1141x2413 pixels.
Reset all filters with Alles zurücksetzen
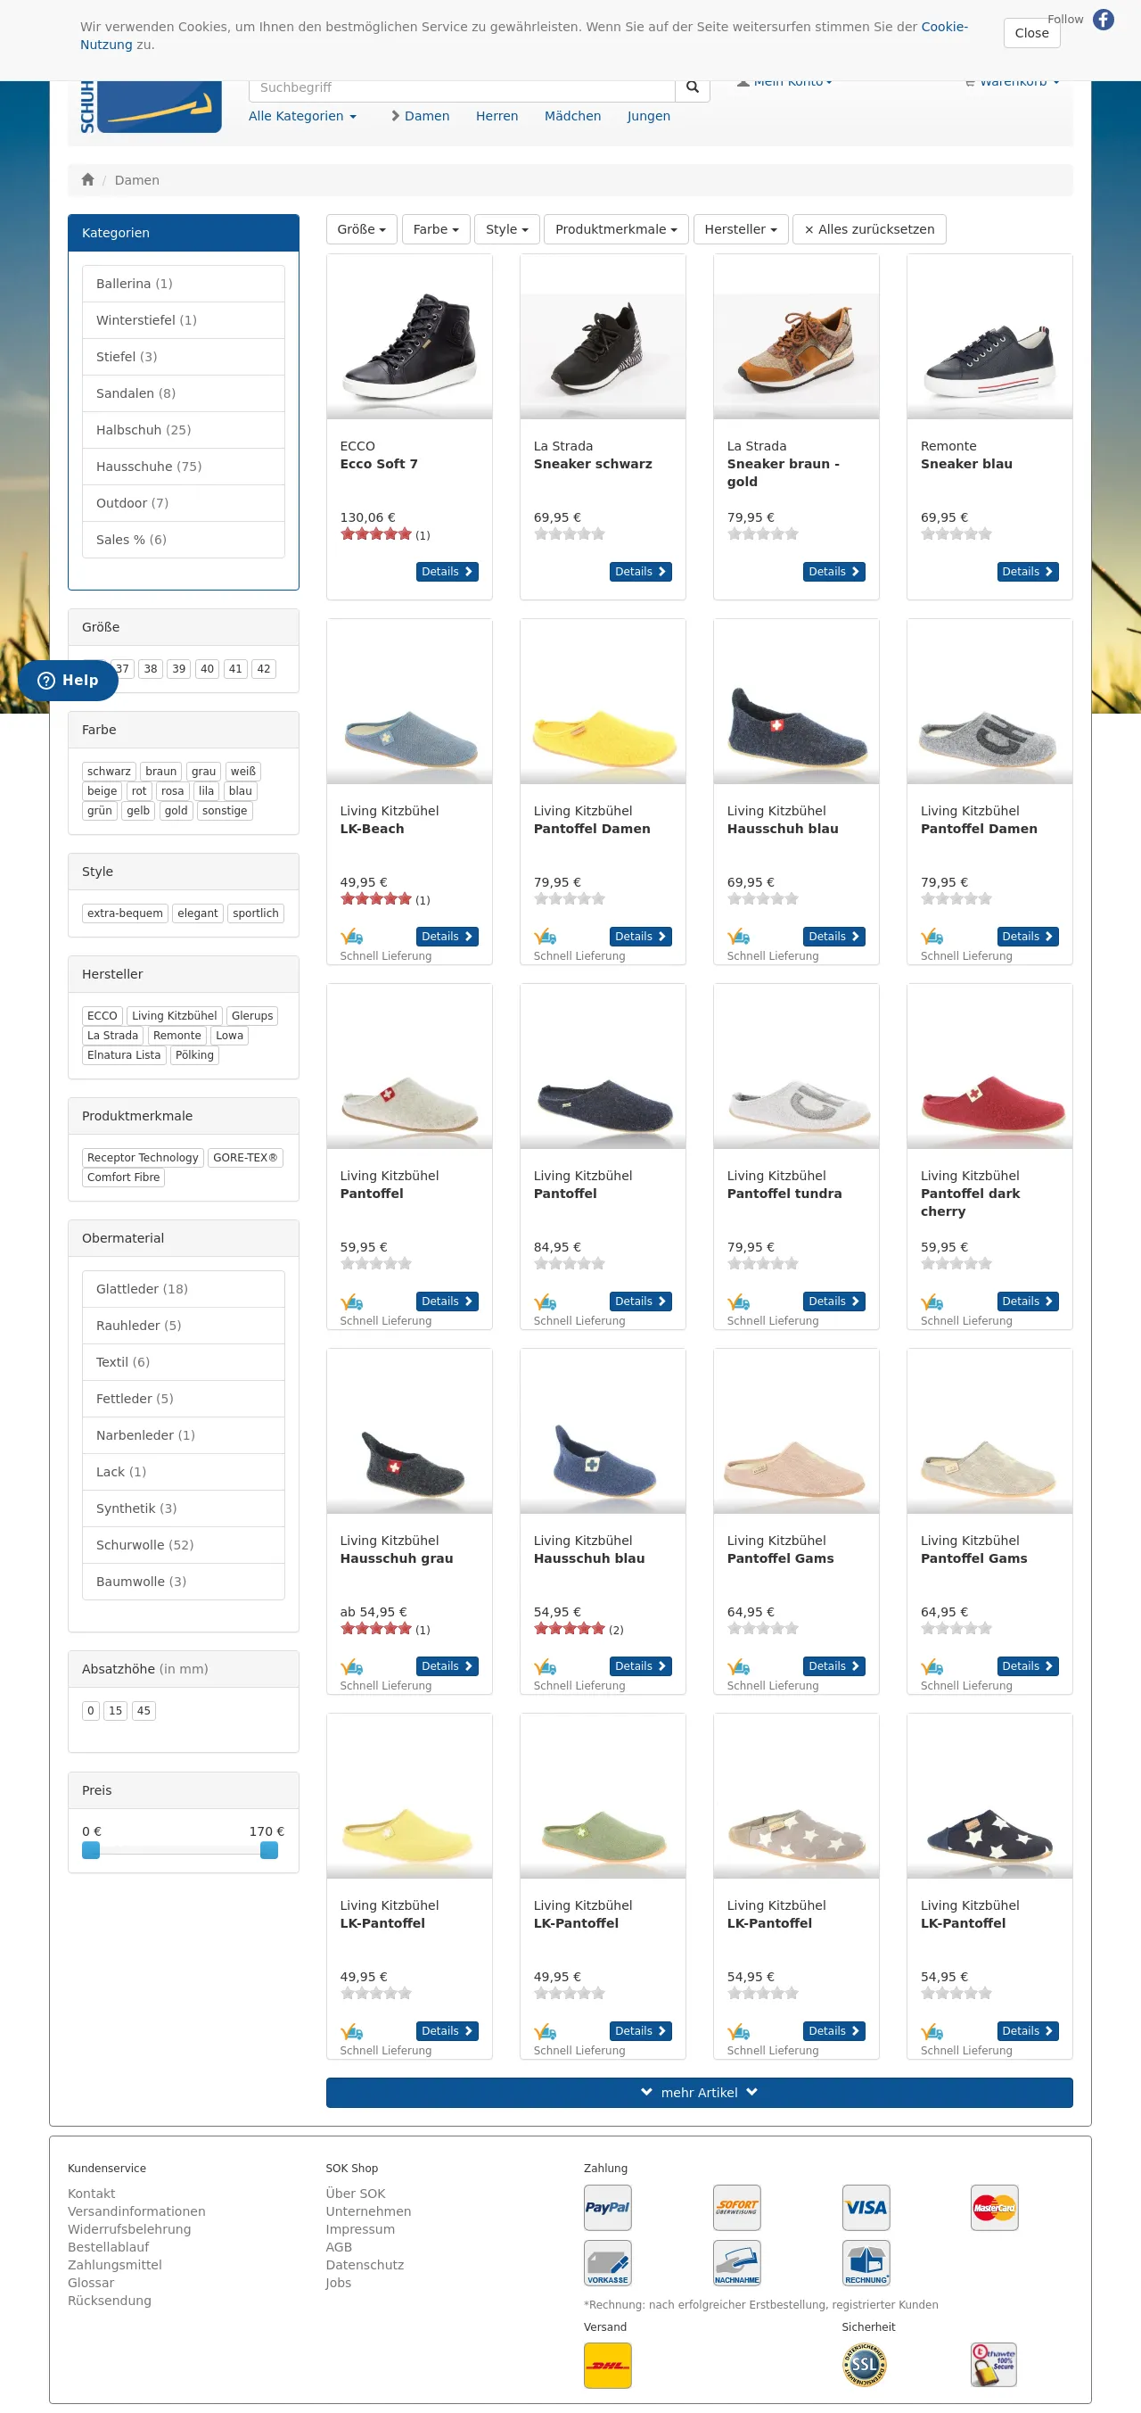click(869, 229)
